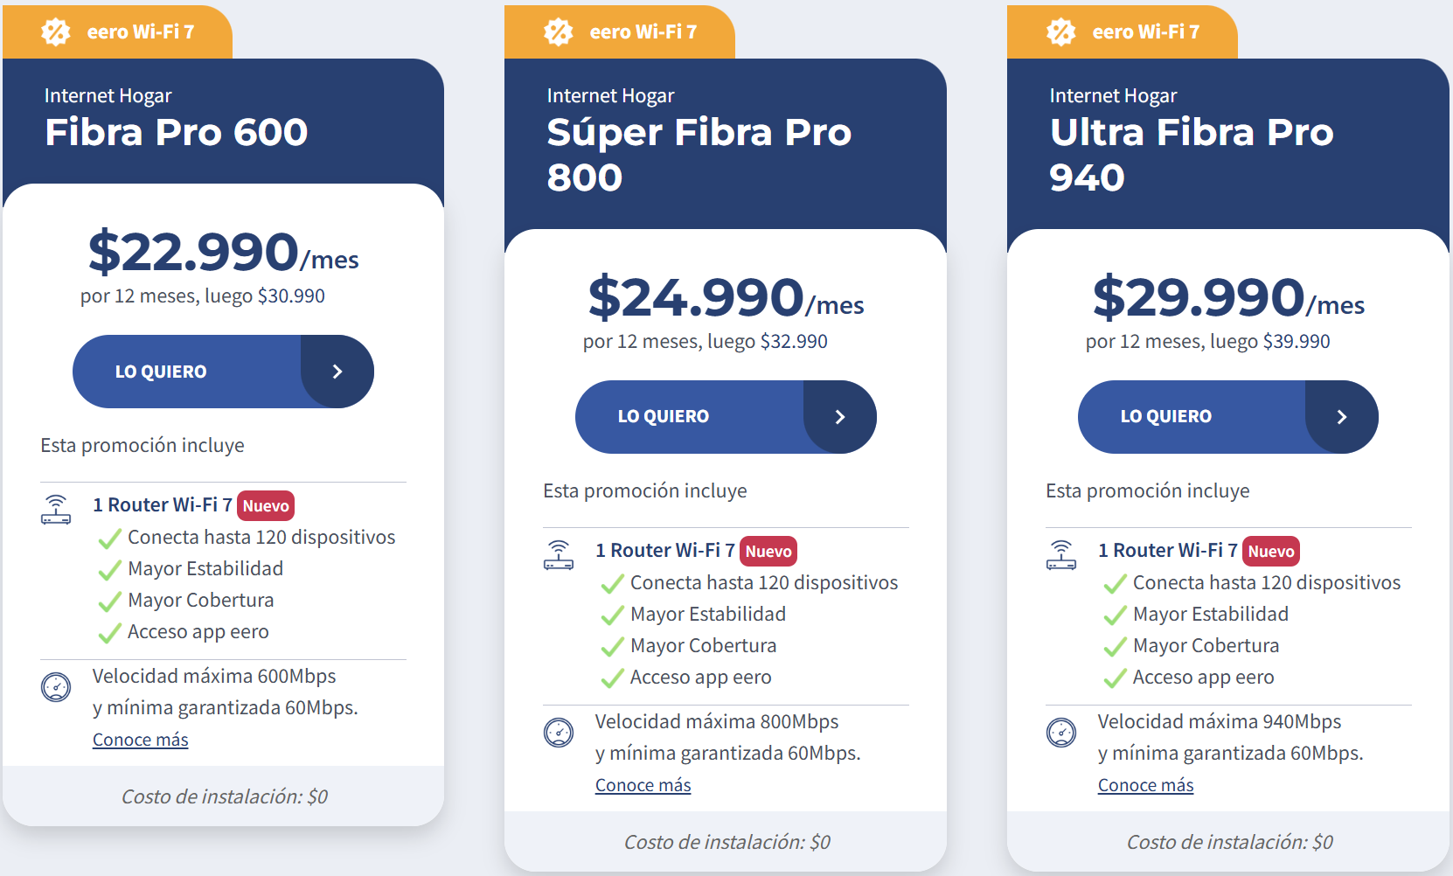Open Conoce más link under 600Mbps speed

click(x=141, y=740)
